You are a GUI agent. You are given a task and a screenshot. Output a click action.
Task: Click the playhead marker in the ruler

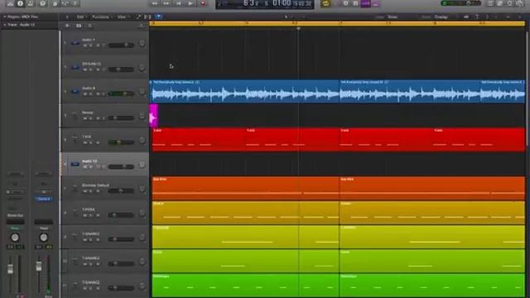pos(298,28)
